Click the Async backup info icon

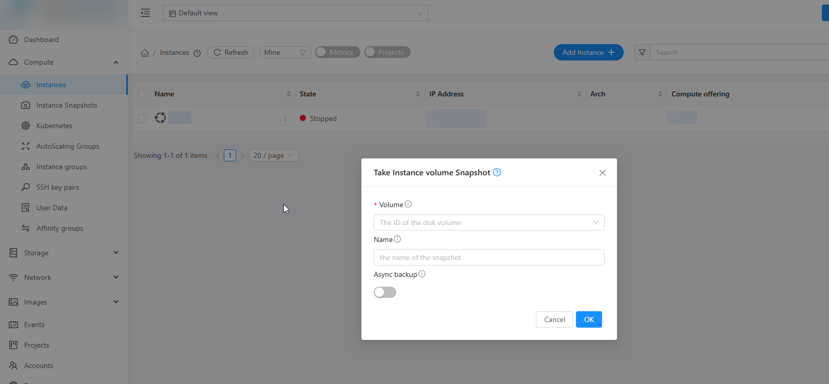coord(422,274)
